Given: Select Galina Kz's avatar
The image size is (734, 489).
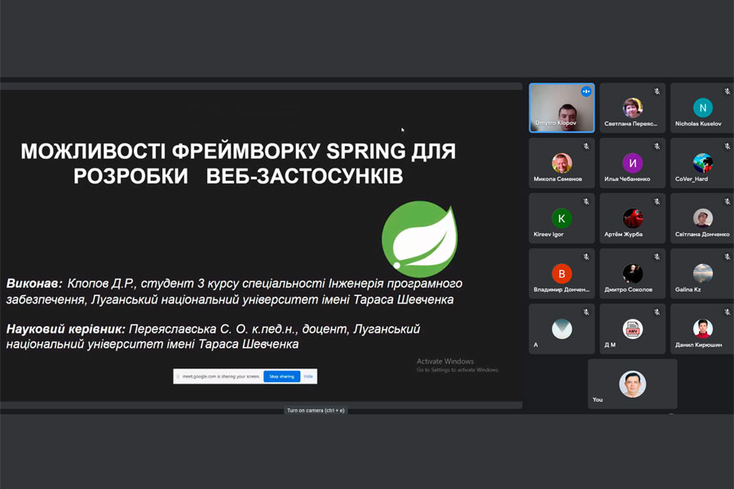Looking at the screenshot, I should 703,273.
